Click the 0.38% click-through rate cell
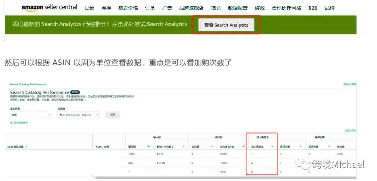The height and width of the screenshot is (181, 377). click(224, 154)
